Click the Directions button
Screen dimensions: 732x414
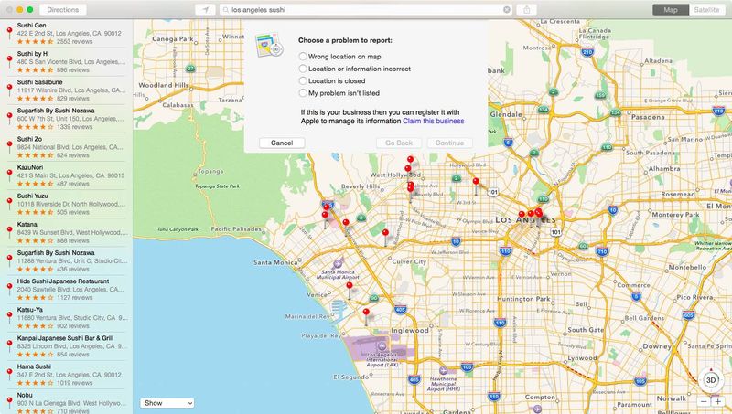pyautogui.click(x=63, y=9)
